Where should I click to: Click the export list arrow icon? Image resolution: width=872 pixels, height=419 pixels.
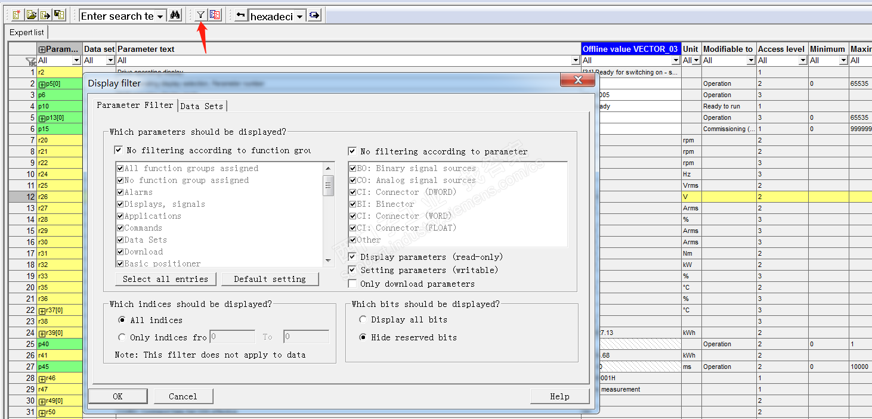point(45,15)
